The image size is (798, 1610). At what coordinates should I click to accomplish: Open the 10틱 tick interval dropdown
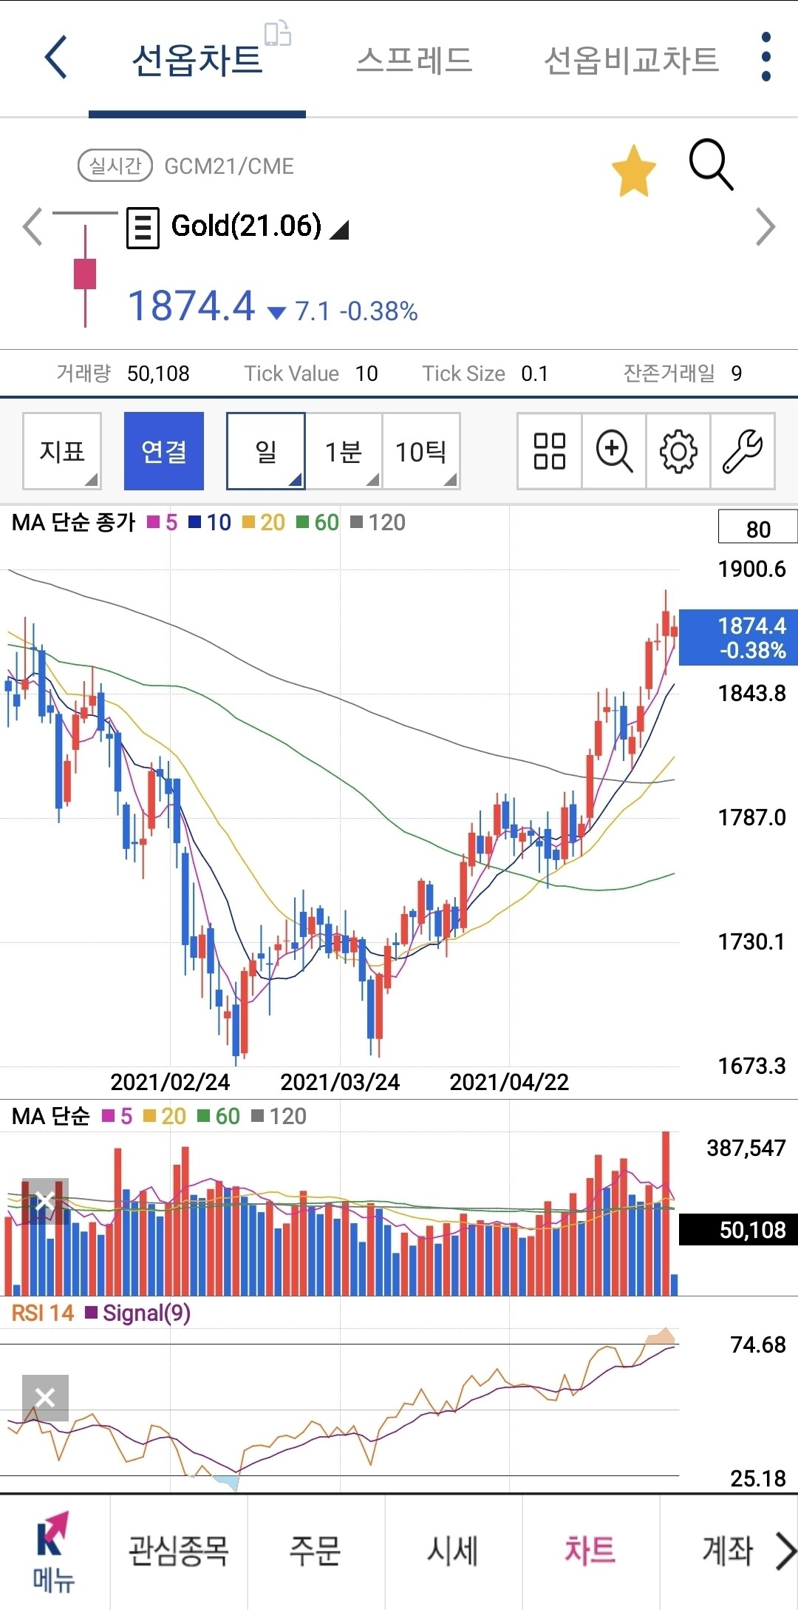421,451
